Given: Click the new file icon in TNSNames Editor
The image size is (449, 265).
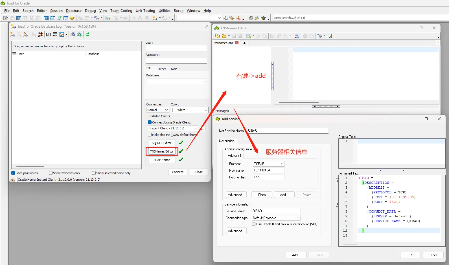Looking at the screenshot, I should coord(218,36).
